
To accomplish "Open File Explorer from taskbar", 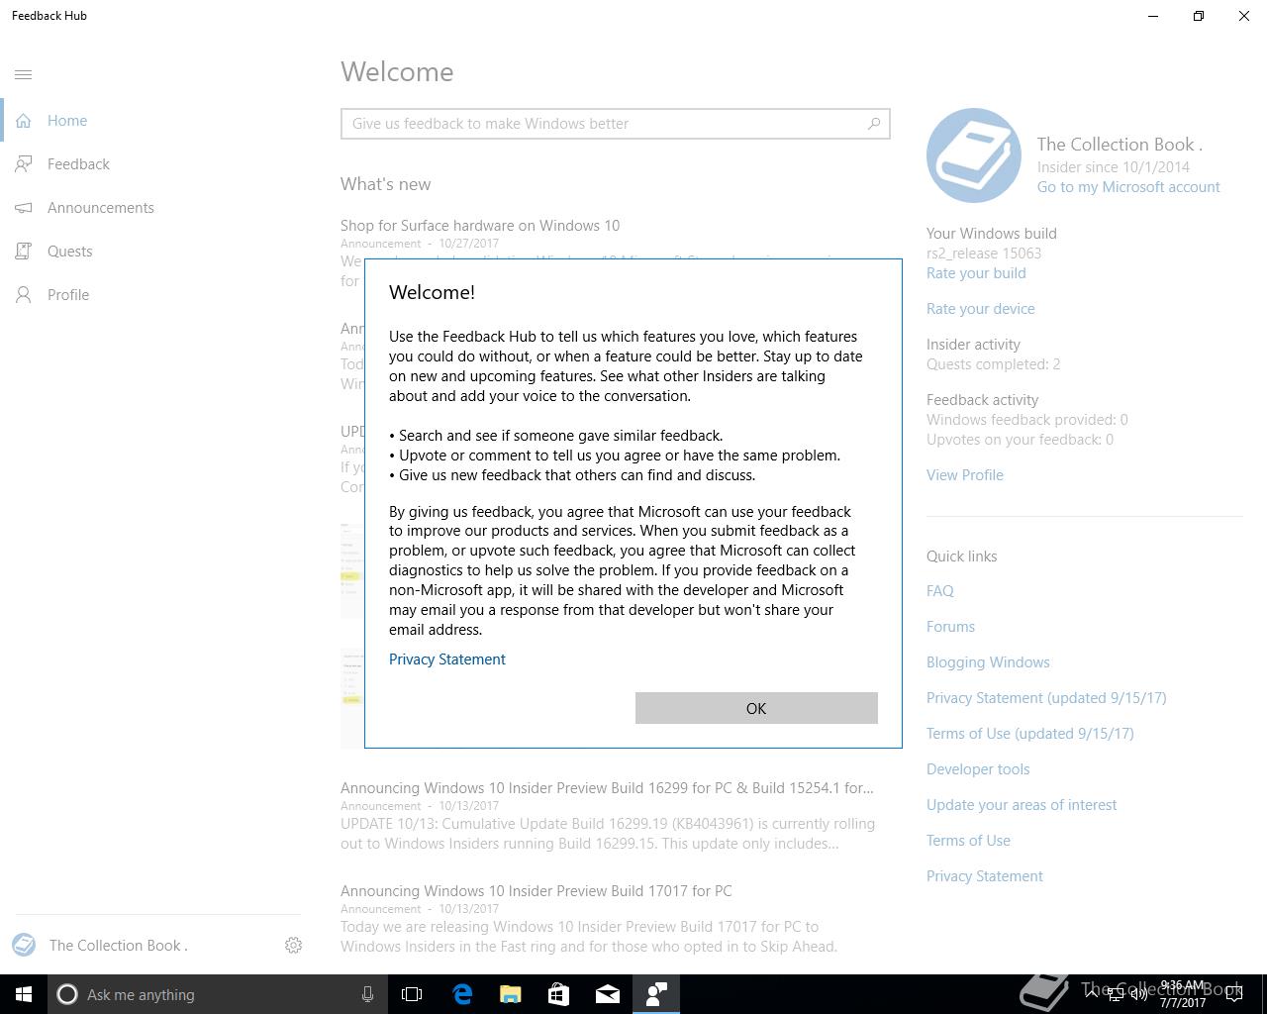I will pyautogui.click(x=511, y=994).
